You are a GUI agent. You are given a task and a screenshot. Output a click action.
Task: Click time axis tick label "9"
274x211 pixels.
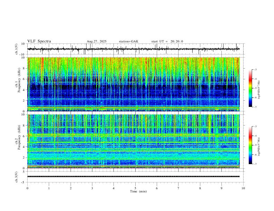[x=221, y=188]
